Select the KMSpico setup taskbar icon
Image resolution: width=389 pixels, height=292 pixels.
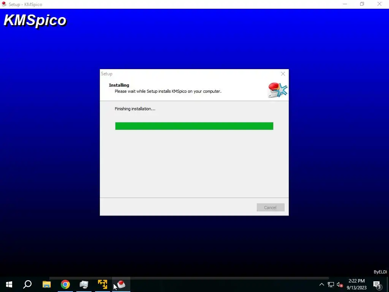tap(121, 284)
